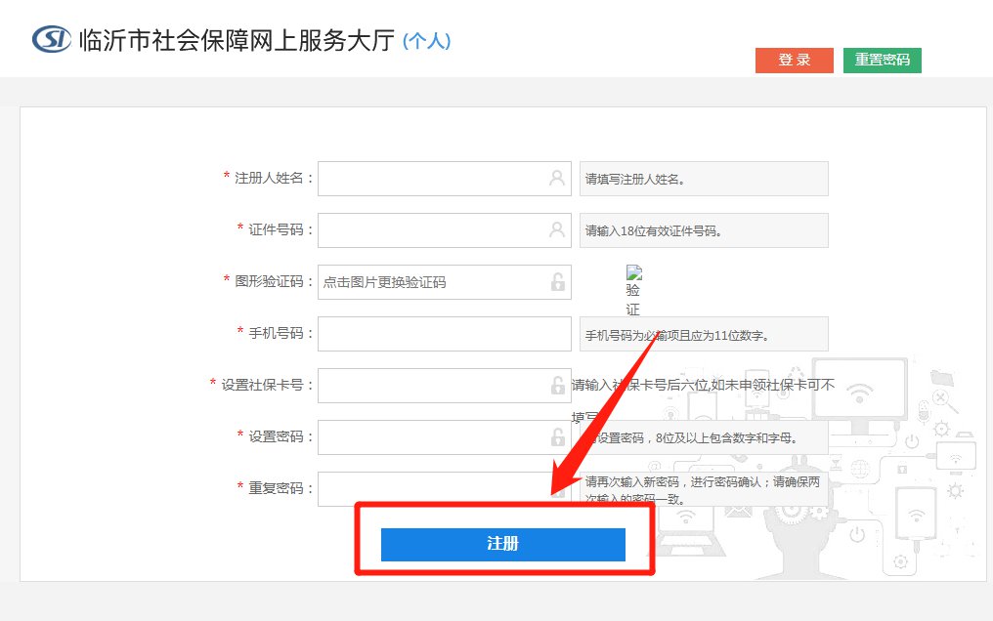This screenshot has width=993, height=621.
Task: Click lock icon in 设置社保卡号 field
Action: coord(557,386)
